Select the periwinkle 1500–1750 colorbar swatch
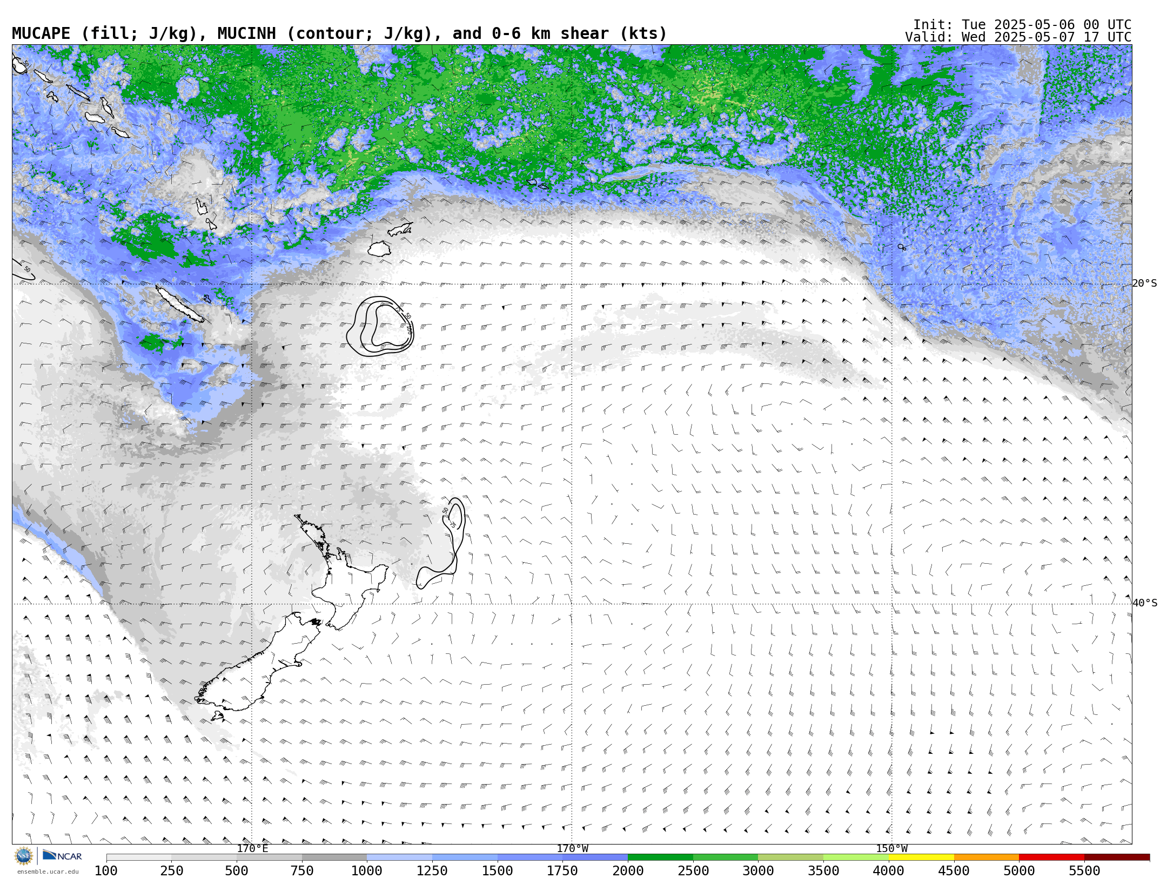 point(530,857)
